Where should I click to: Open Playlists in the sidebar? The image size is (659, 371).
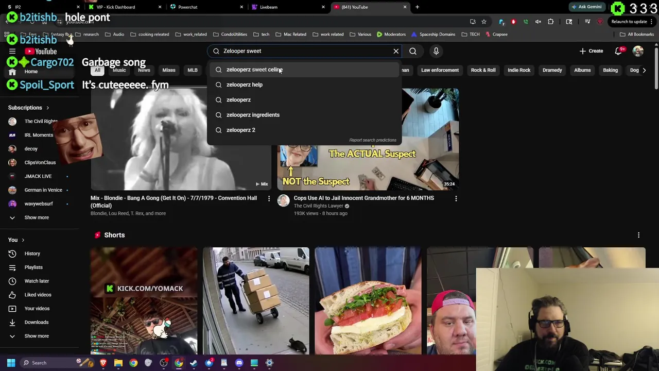33,267
